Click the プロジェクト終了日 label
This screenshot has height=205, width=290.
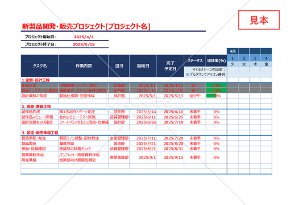tap(41, 44)
